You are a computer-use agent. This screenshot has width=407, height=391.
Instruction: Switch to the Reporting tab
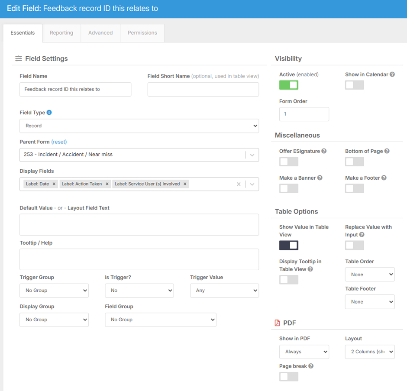click(x=61, y=33)
